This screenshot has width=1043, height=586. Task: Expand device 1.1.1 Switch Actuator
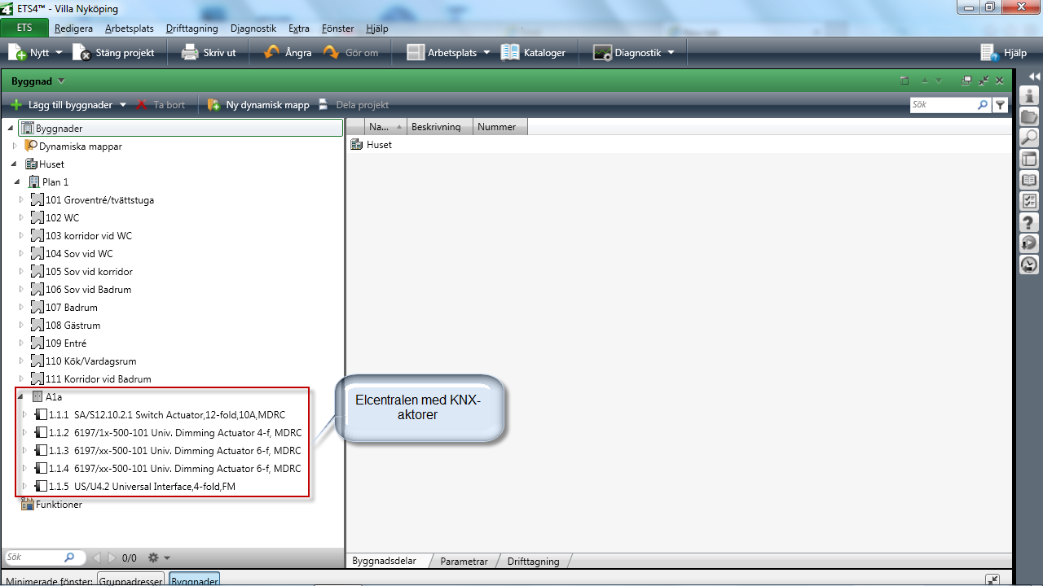[24, 415]
